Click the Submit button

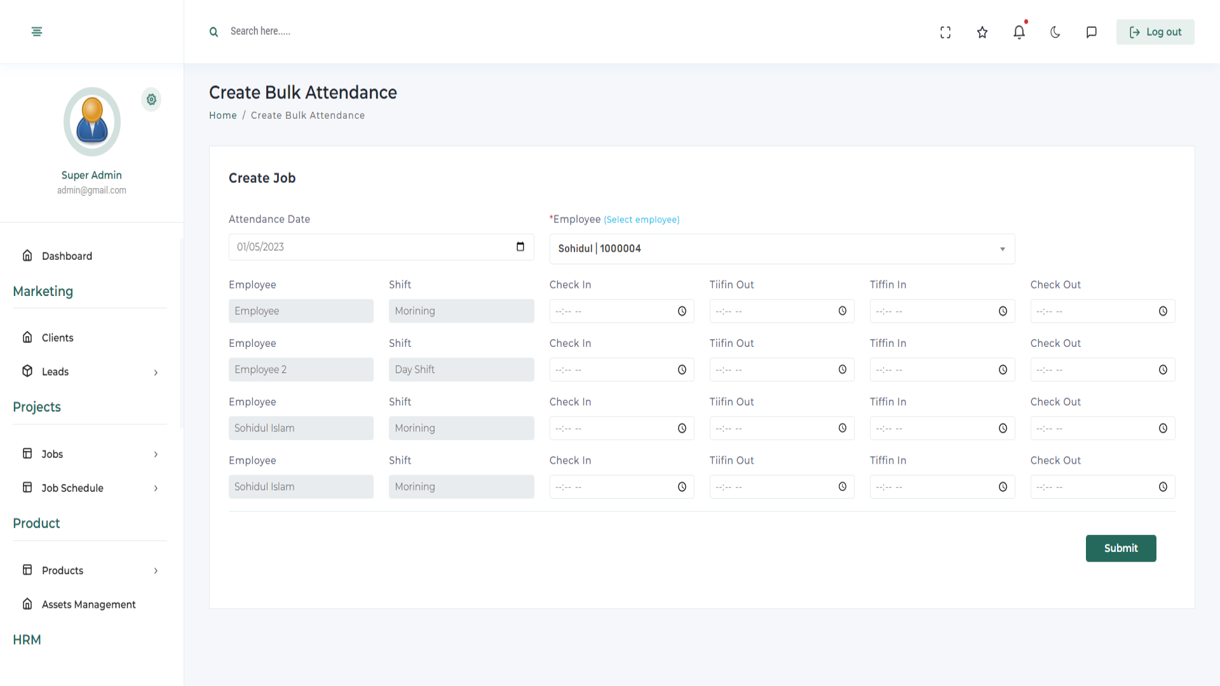1120,548
